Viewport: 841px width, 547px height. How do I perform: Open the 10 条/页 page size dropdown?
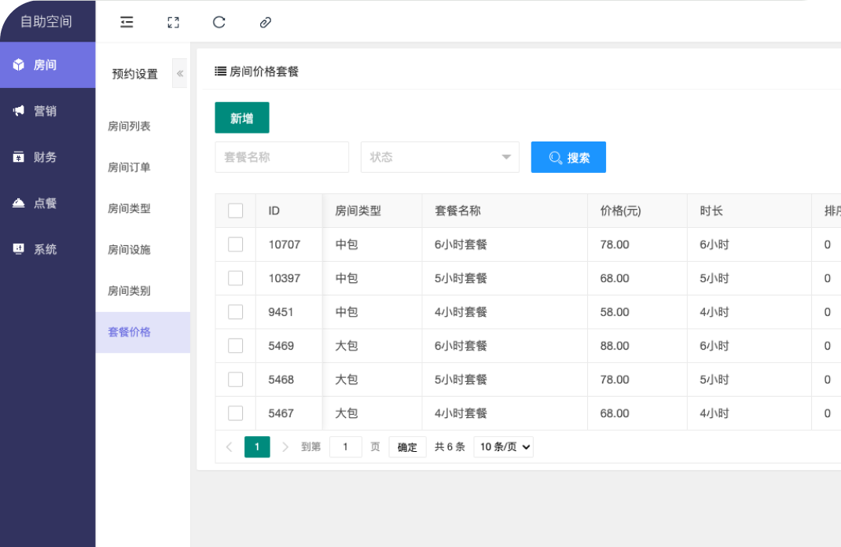(503, 447)
